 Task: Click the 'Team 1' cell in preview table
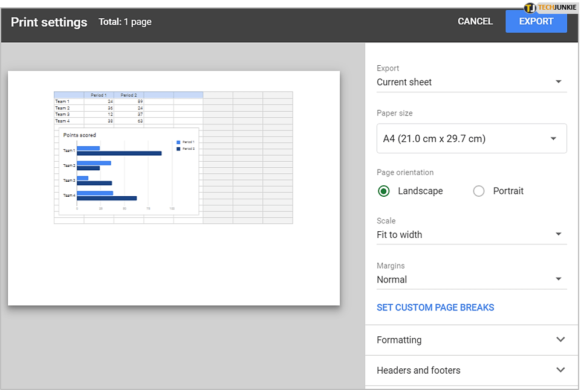tap(62, 101)
